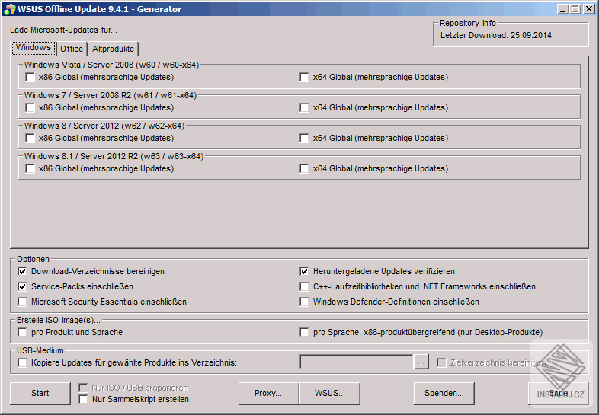Enable Windows 7 x64 Global updates

[304, 107]
